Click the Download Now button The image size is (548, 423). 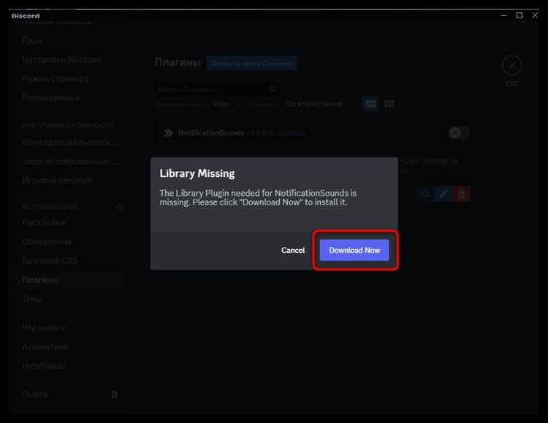(354, 250)
